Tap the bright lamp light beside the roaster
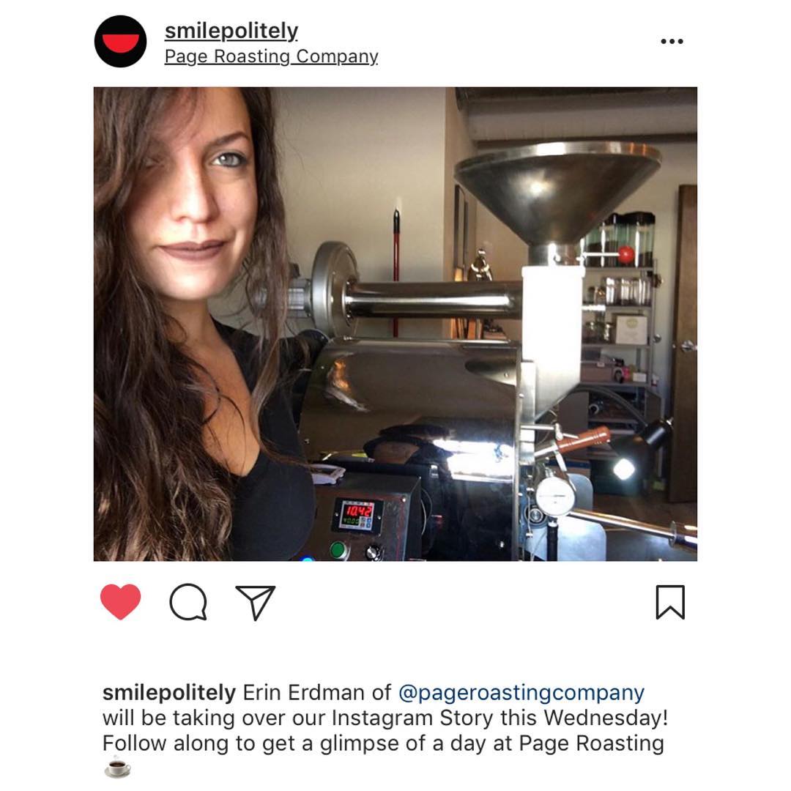The image size is (791, 791). click(624, 469)
